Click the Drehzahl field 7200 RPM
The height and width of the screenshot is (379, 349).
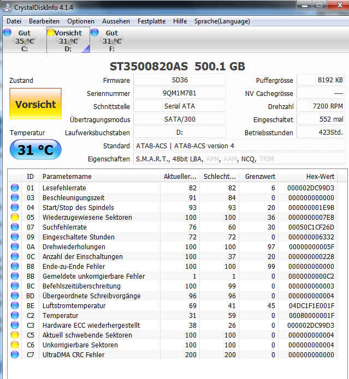click(321, 106)
